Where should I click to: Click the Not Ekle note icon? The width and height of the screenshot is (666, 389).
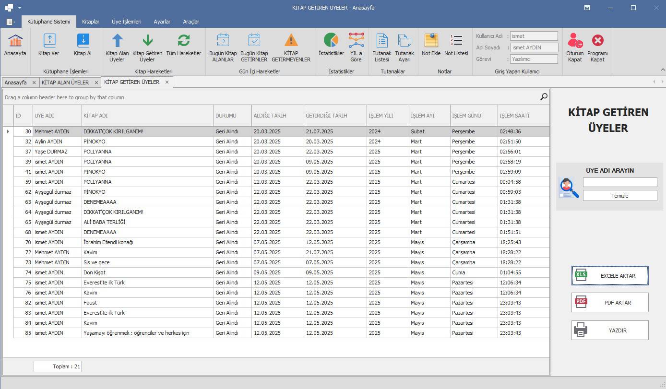click(x=431, y=41)
